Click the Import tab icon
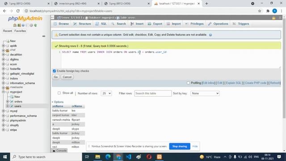286x161 pixels. coord(168,24)
